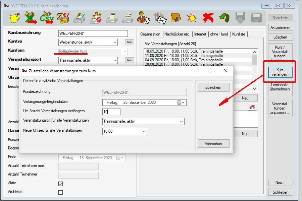Expand Veranstaltungsort für alle Veranstaltungen dropdown
Viewport: 302px width, 201px height.
click(x=181, y=122)
